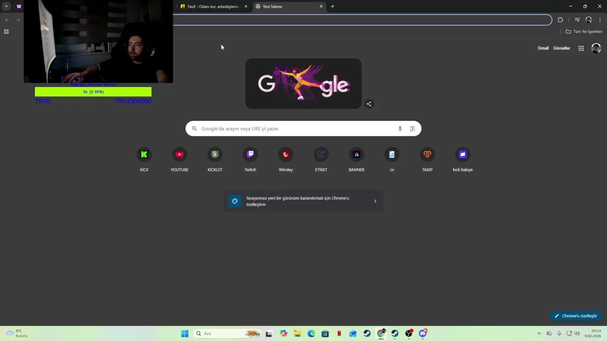Click the Görseller link
The width and height of the screenshot is (607, 341).
pyautogui.click(x=561, y=48)
